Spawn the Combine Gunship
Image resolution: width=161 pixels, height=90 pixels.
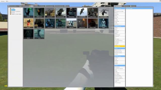click(82, 13)
